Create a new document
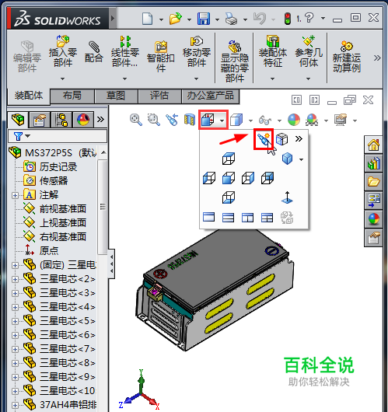 click(147, 19)
